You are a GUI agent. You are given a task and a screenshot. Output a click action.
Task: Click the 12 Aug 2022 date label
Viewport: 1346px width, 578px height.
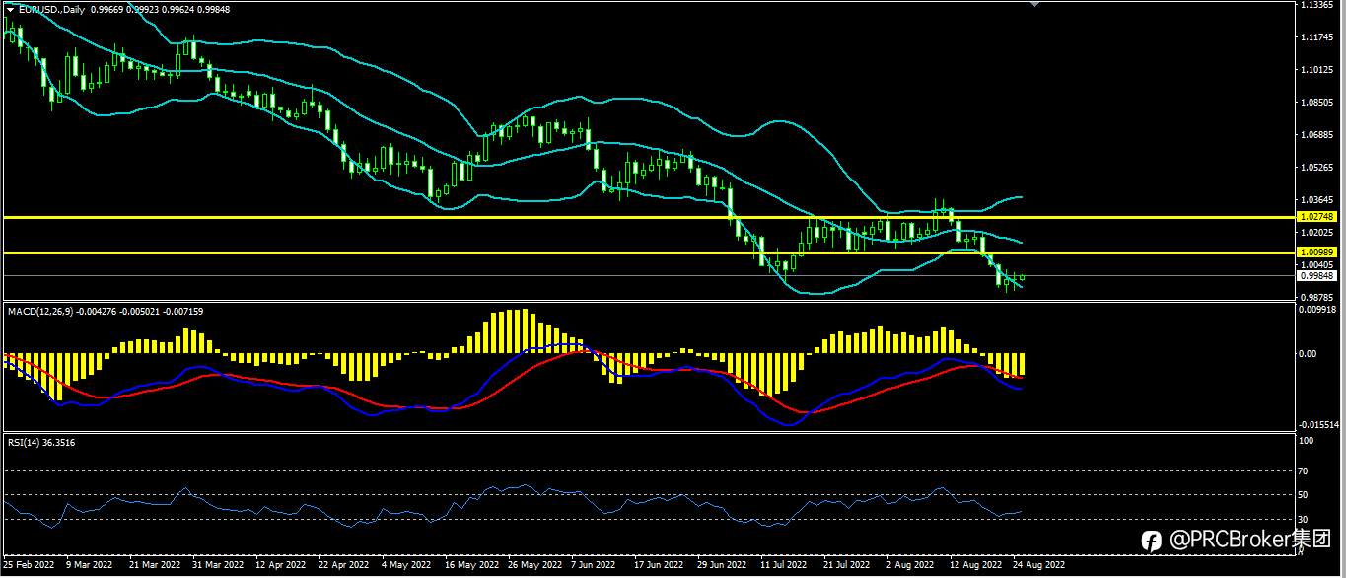975,566
